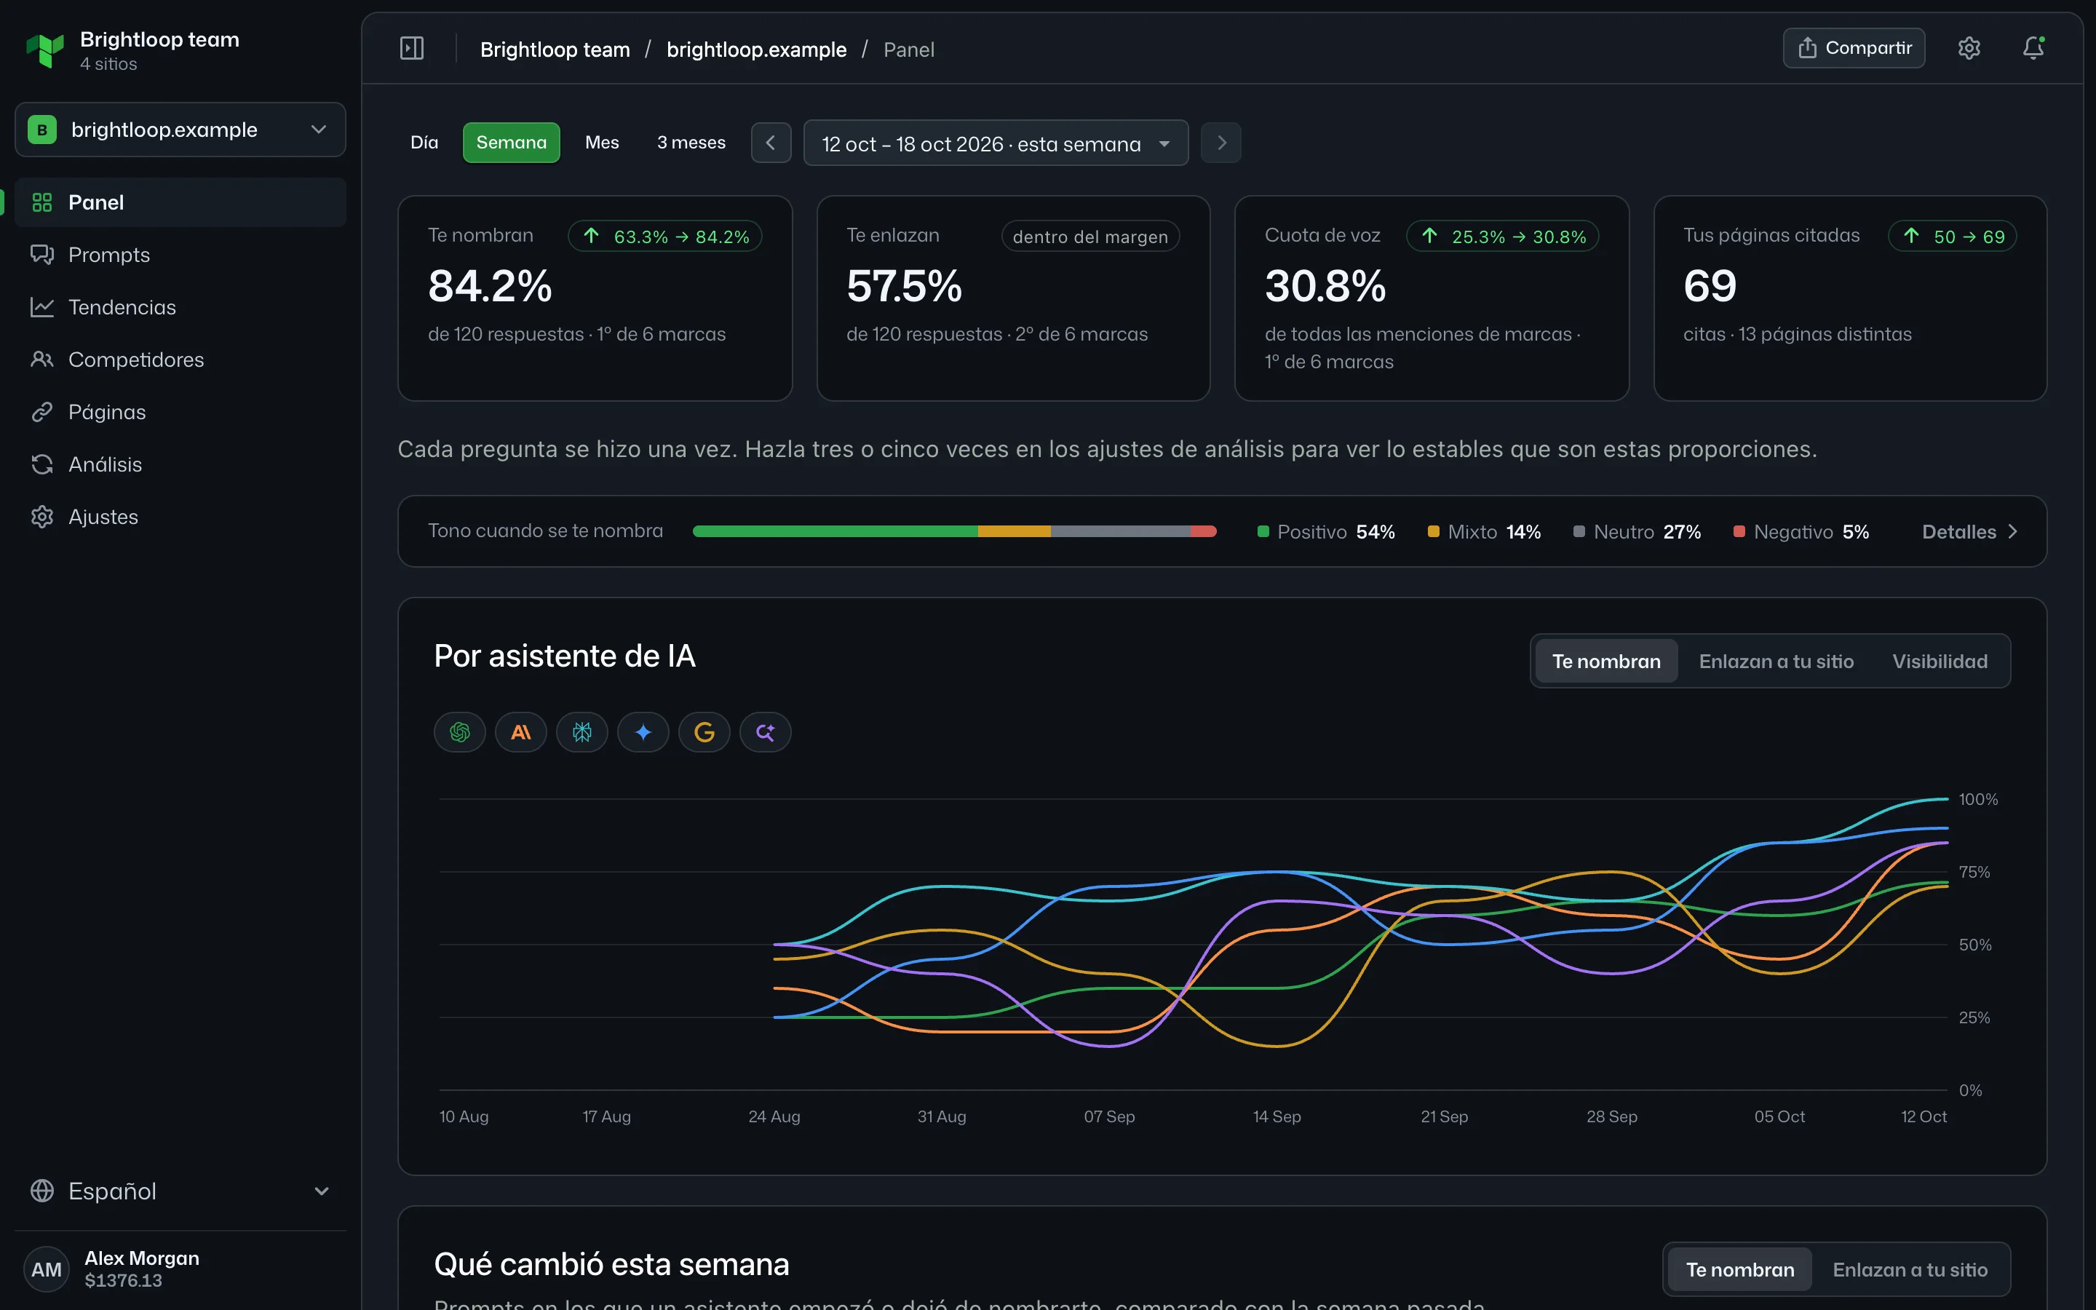This screenshot has width=2096, height=1310.
Task: Select the Visibilidad chart tab
Action: [x=1940, y=662]
